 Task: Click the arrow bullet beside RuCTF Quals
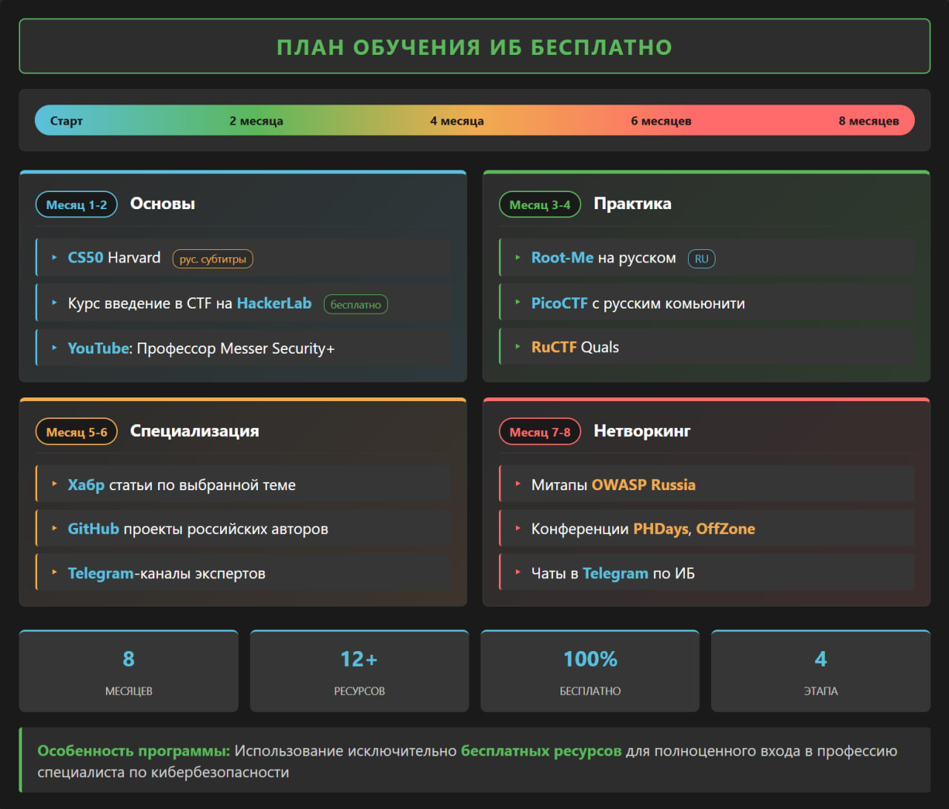tap(518, 347)
